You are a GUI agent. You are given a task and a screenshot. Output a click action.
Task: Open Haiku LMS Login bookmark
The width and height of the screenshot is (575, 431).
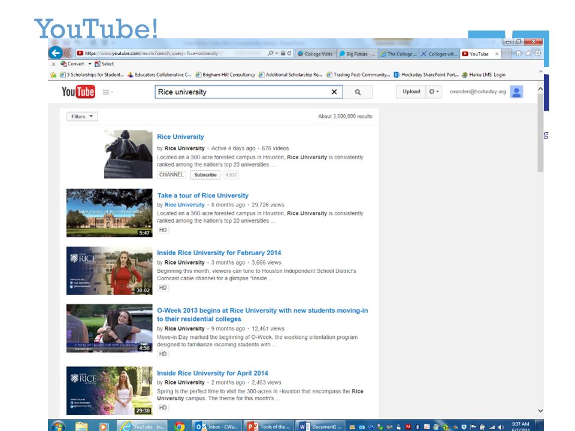point(483,74)
